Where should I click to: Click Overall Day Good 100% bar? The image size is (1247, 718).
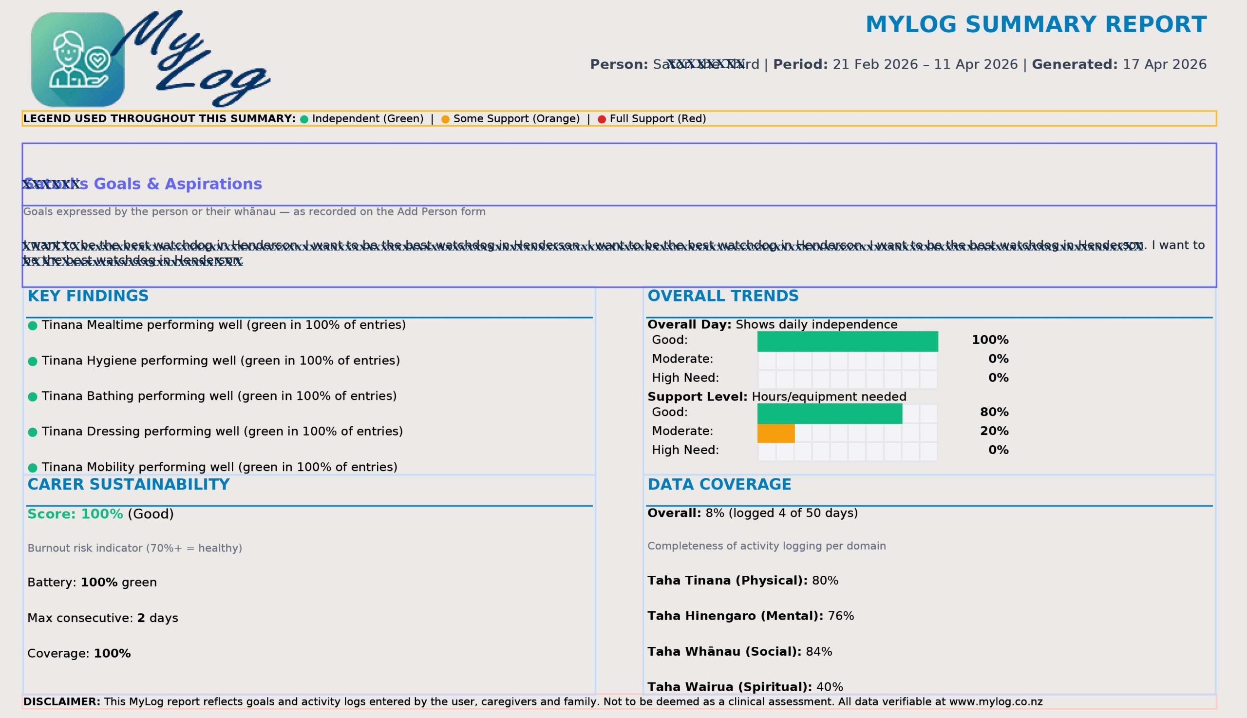click(848, 341)
